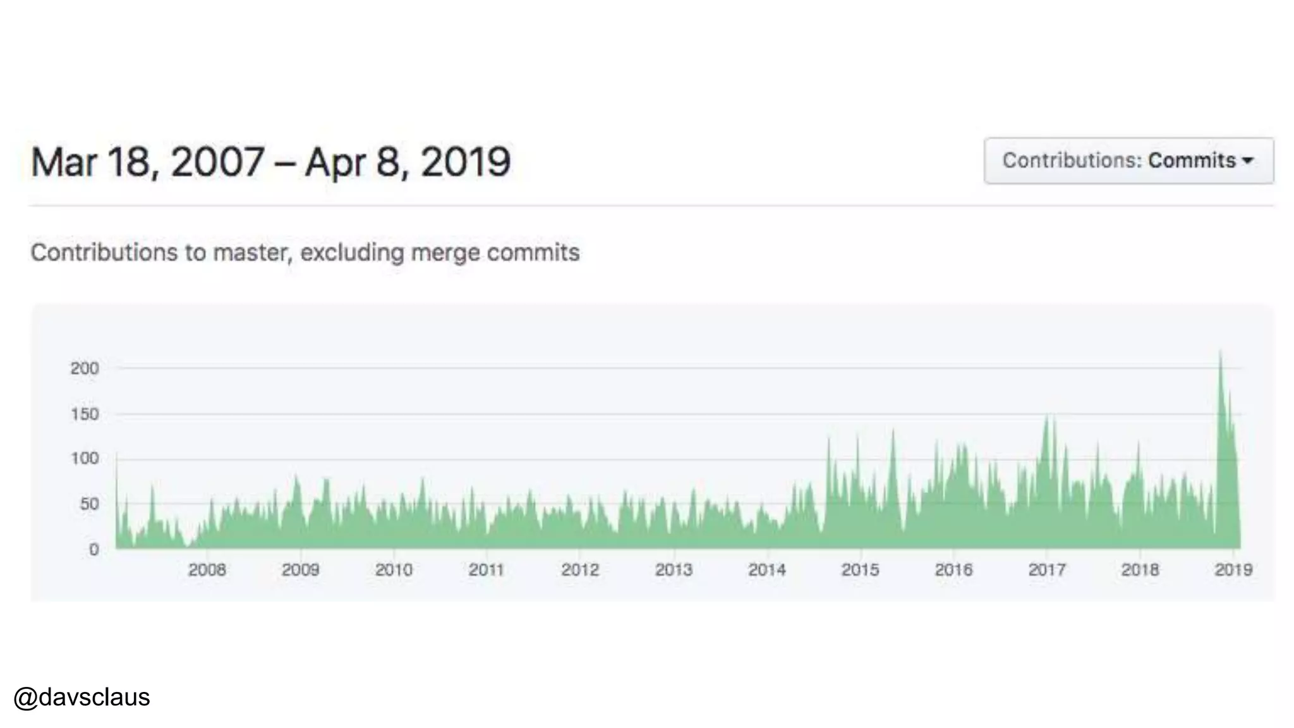Screen dimensions: 1294x728
Task: Click the 50 y-axis tick label
Action: click(x=89, y=504)
